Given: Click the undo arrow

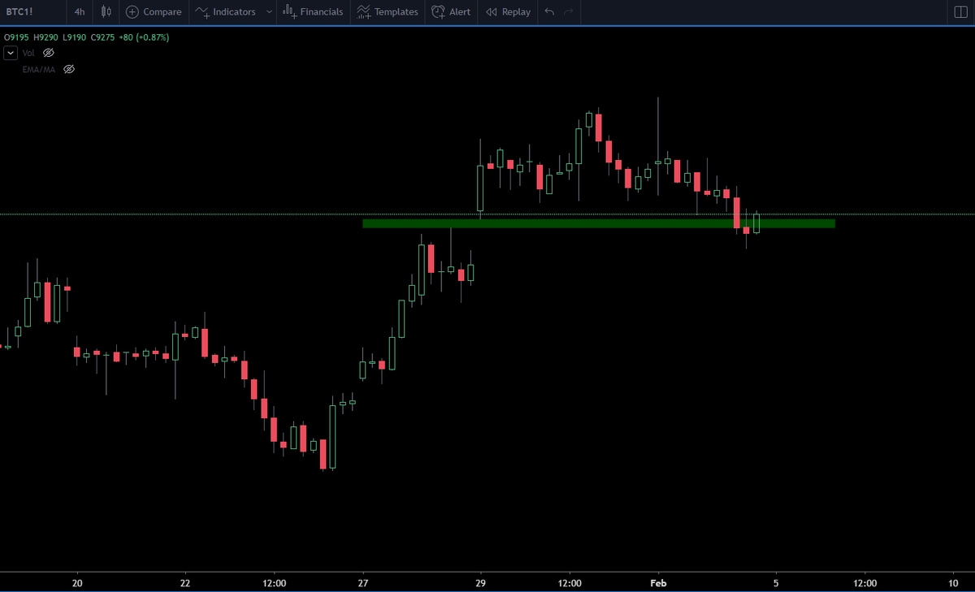Looking at the screenshot, I should tap(550, 12).
